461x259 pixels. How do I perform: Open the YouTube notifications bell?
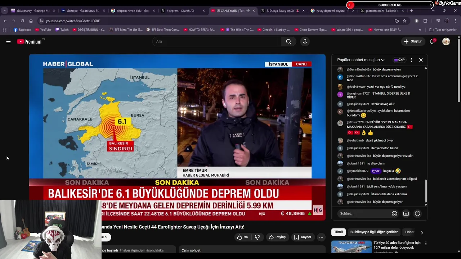(x=432, y=41)
